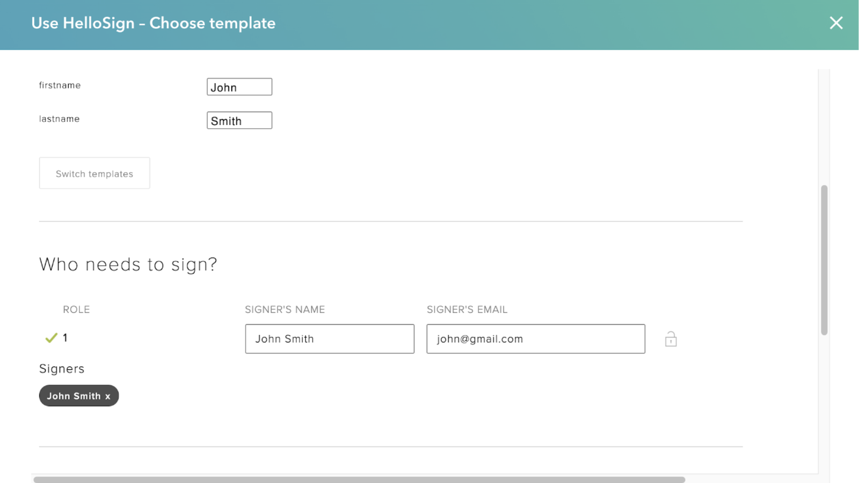Click the 'Signers' label
This screenshot has height=483, width=859.
(62, 369)
